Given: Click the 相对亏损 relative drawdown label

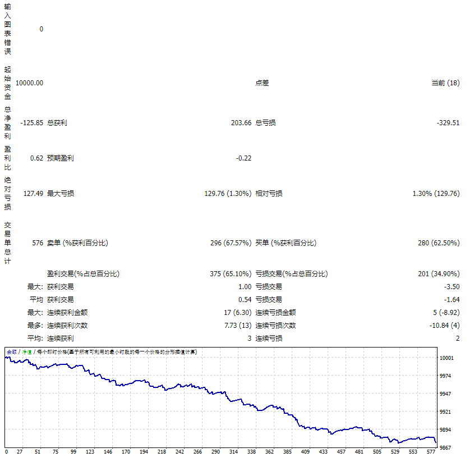Looking at the screenshot, I should (269, 194).
